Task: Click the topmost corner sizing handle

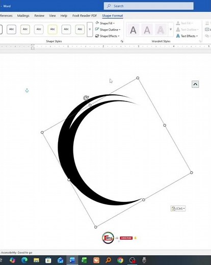Action: coord(138,78)
